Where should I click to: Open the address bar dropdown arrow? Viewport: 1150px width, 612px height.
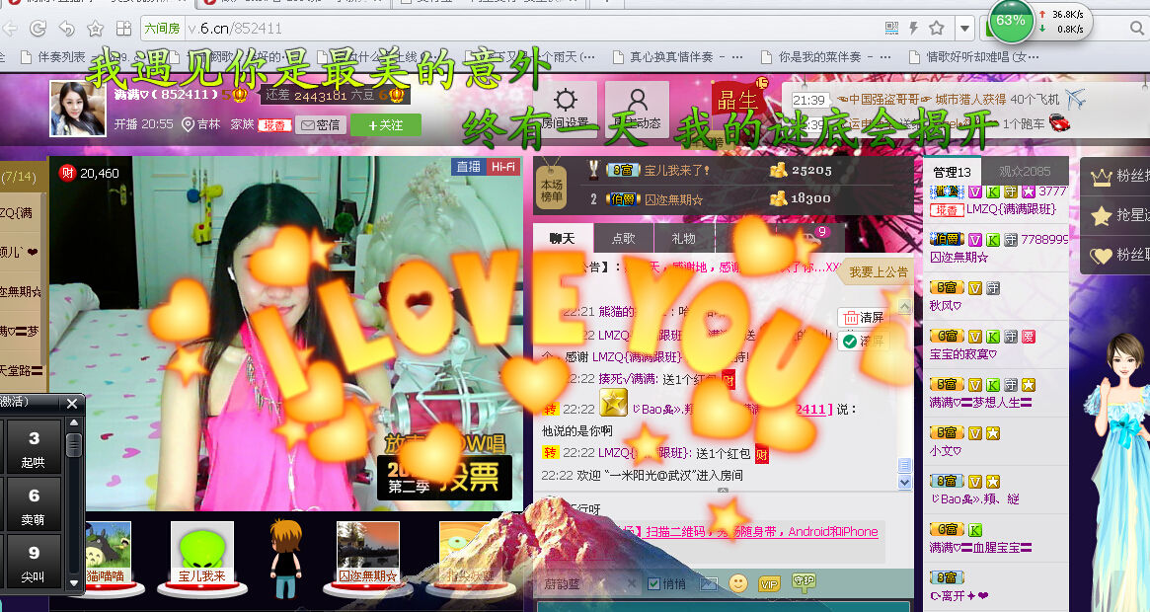(x=964, y=29)
